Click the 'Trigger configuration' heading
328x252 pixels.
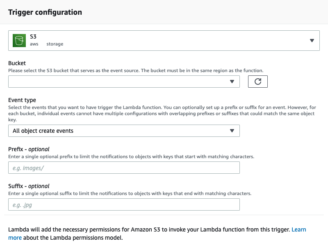pos(46,12)
